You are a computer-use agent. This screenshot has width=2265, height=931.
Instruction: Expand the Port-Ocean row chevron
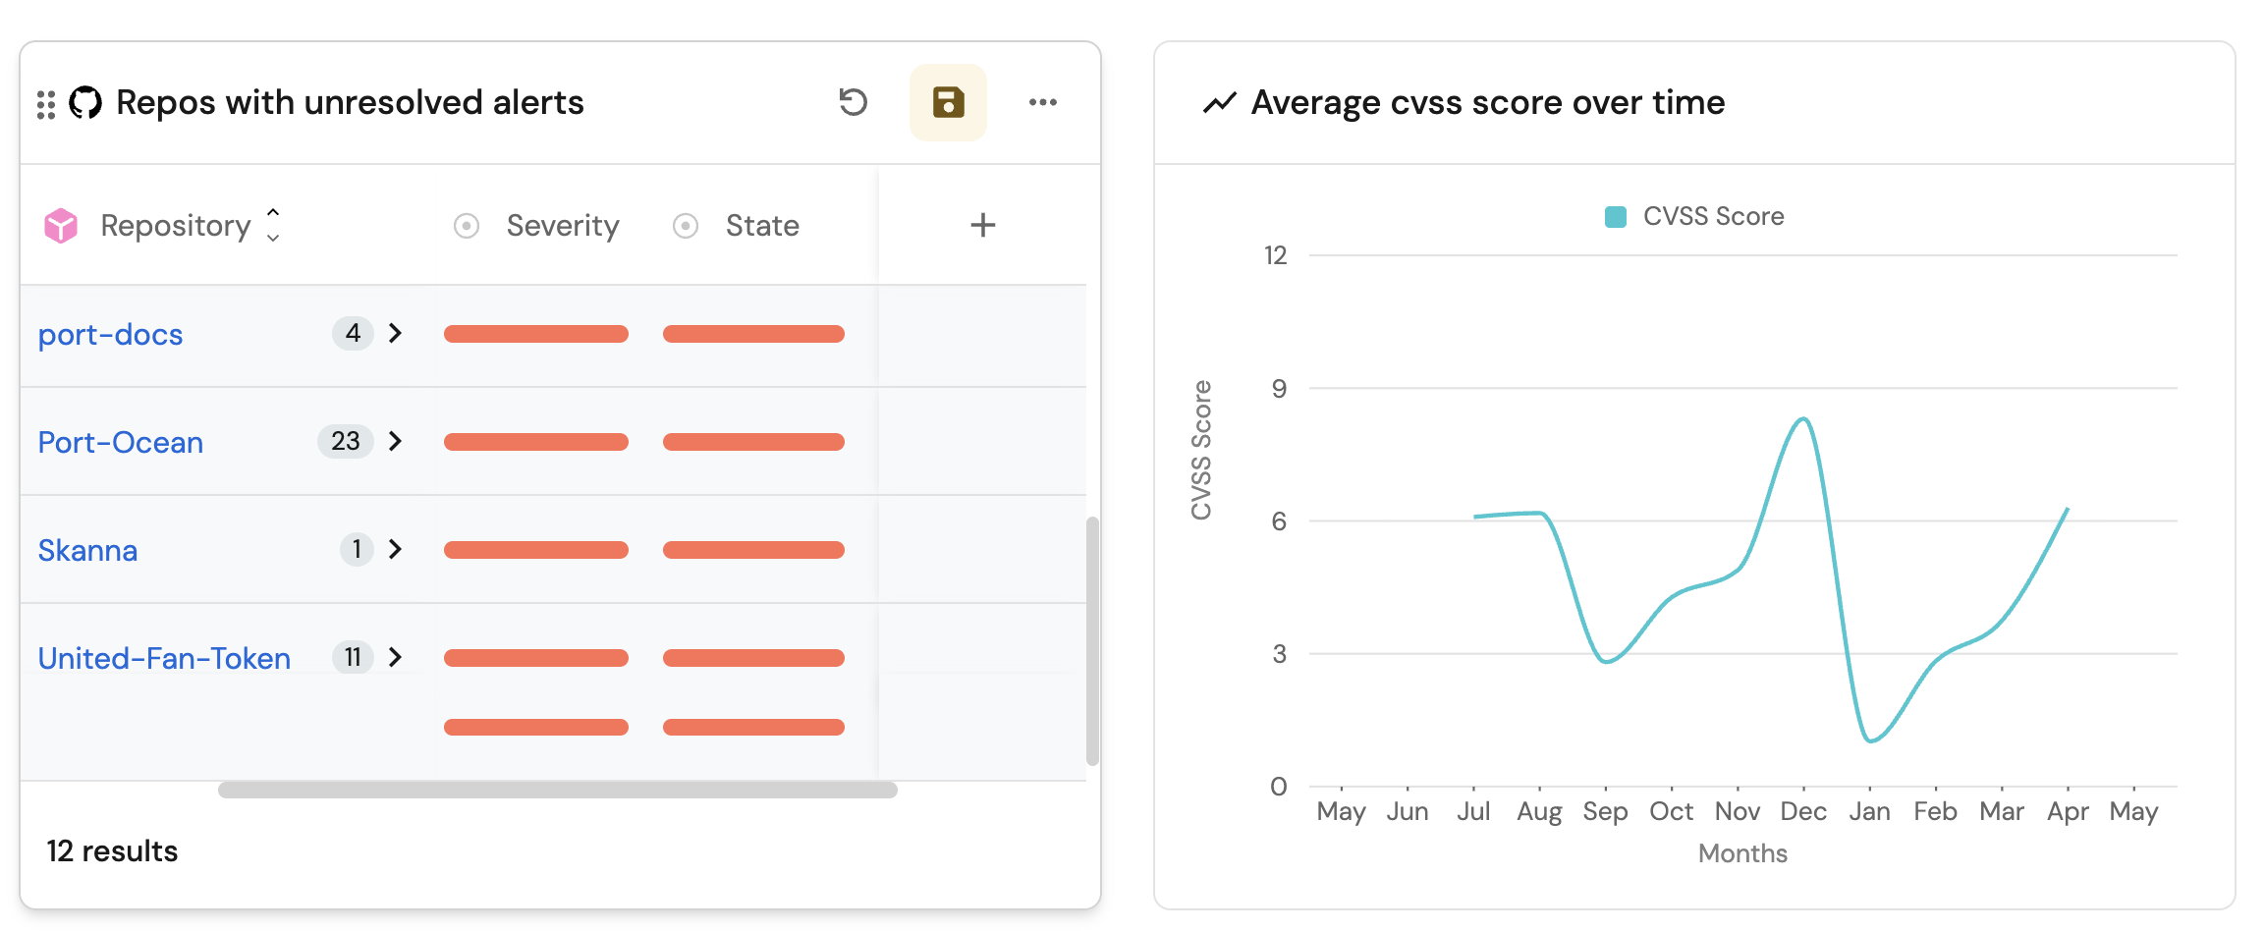point(395,441)
